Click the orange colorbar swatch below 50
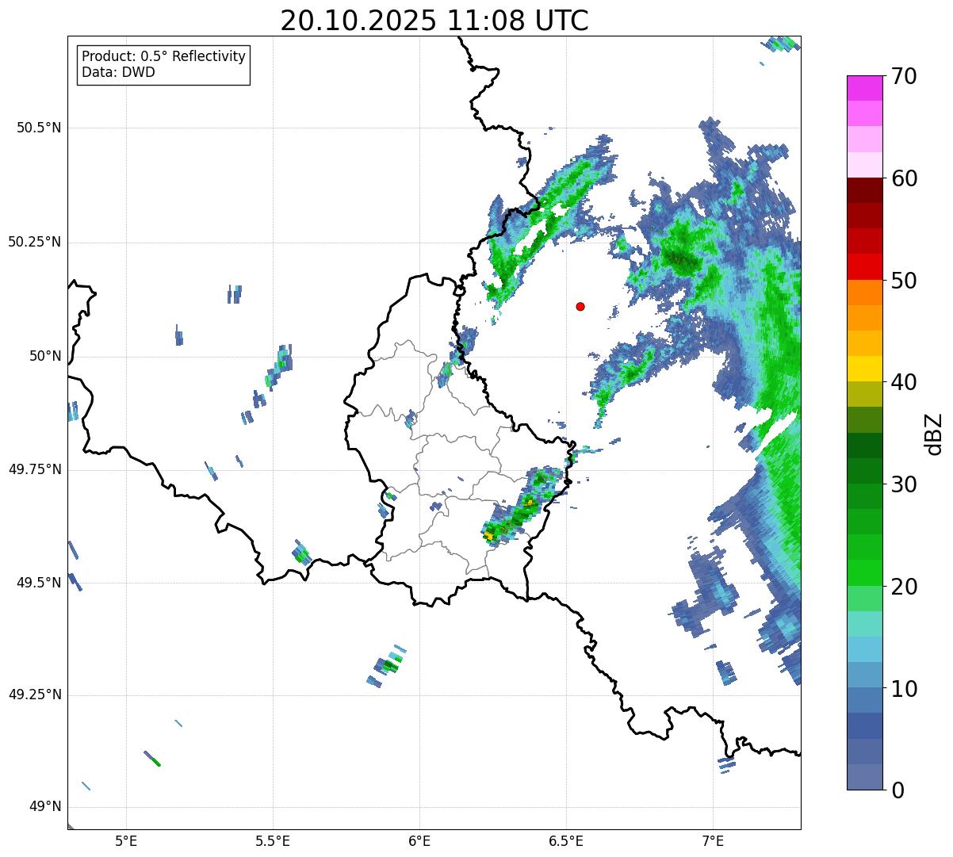 pyautogui.click(x=865, y=293)
